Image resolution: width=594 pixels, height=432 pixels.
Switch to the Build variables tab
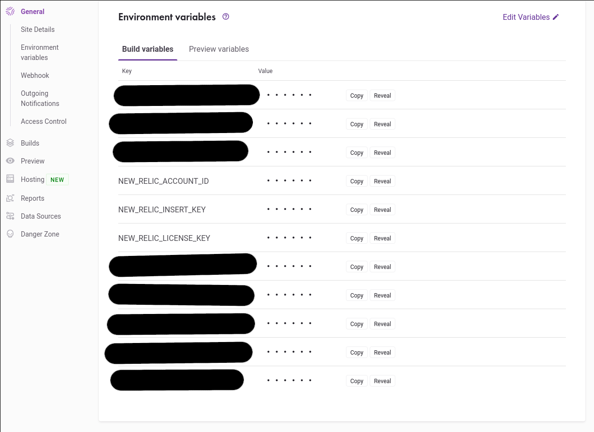pos(148,49)
